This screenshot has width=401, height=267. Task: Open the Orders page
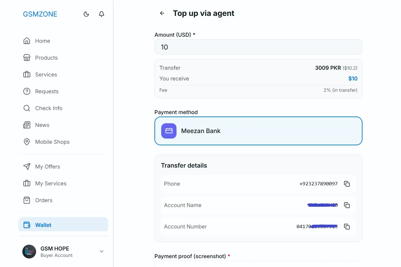43,200
